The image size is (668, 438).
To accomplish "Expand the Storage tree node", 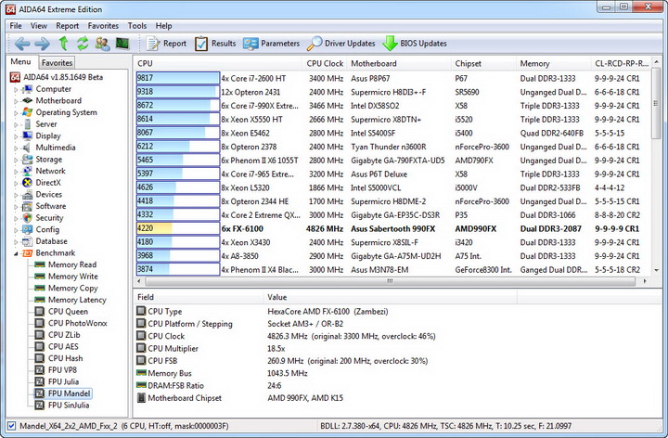I will pyautogui.click(x=16, y=161).
